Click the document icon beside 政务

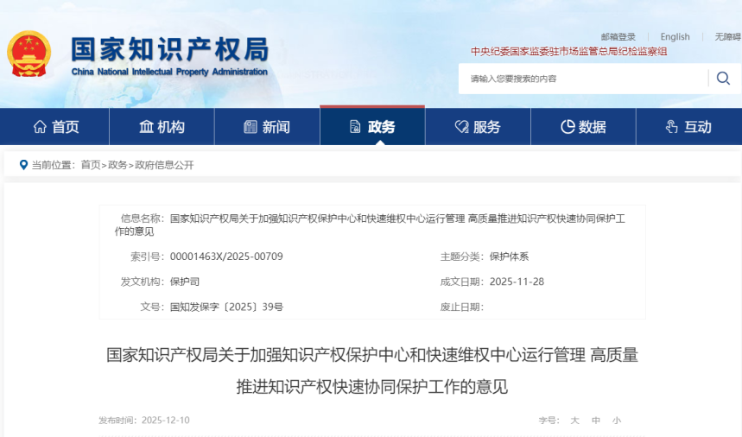(x=355, y=127)
